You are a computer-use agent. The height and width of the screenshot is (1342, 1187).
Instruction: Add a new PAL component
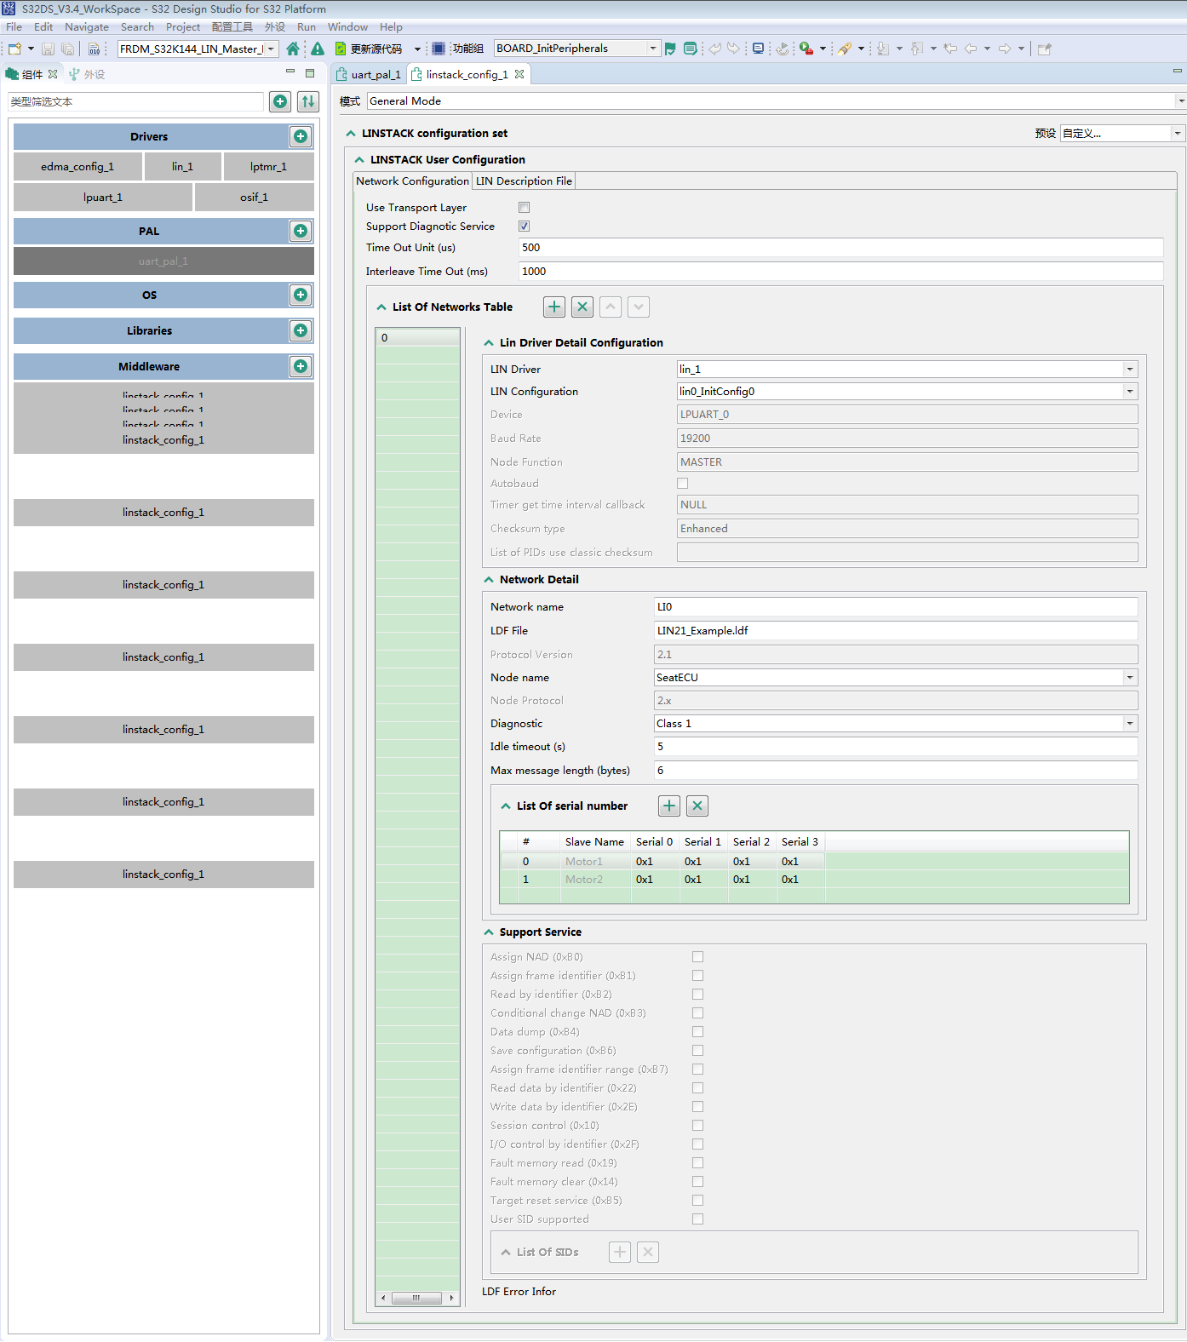coord(301,231)
